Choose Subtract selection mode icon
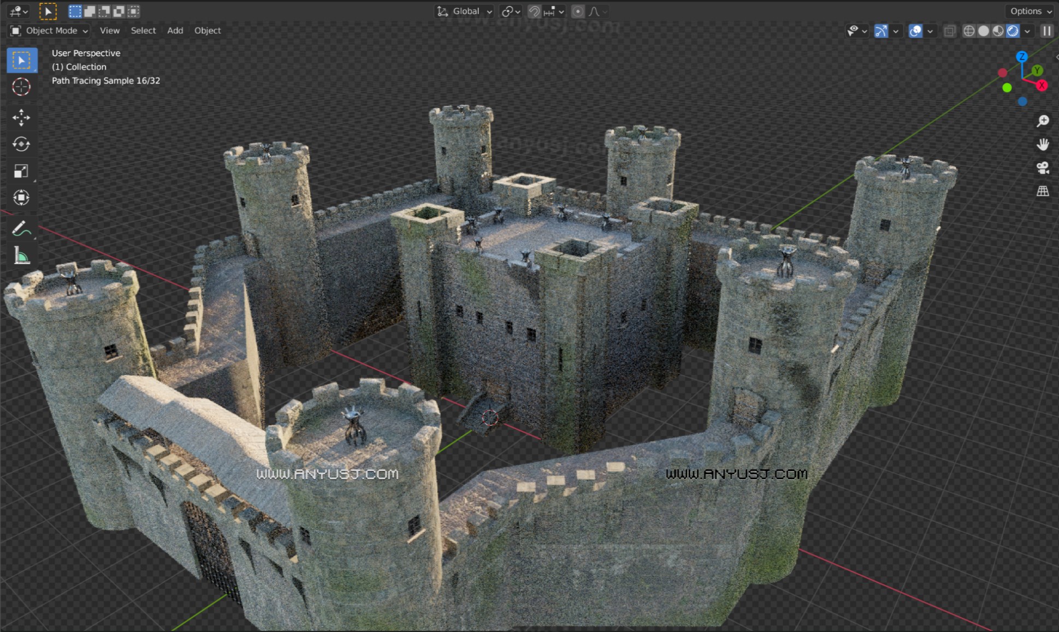The height and width of the screenshot is (632, 1059). coord(104,11)
